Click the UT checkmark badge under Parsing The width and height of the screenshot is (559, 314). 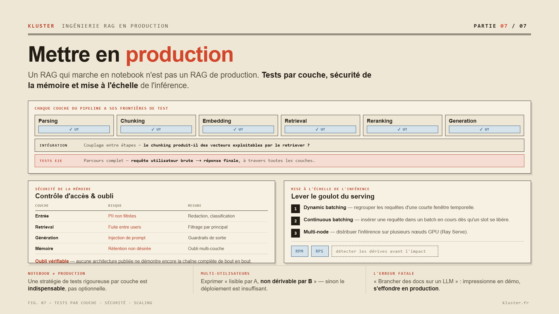point(74,129)
